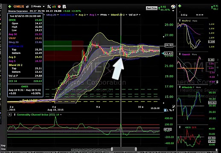Click the 2:15 p label in right panel
This screenshot has height=153, width=221.
[184, 15]
